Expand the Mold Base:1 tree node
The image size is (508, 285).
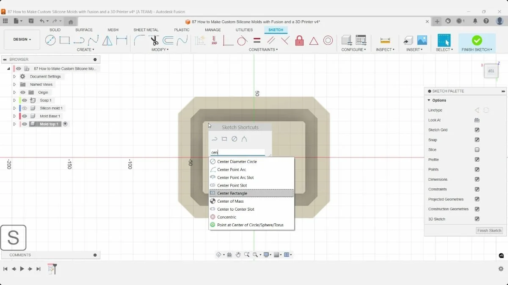click(x=14, y=116)
